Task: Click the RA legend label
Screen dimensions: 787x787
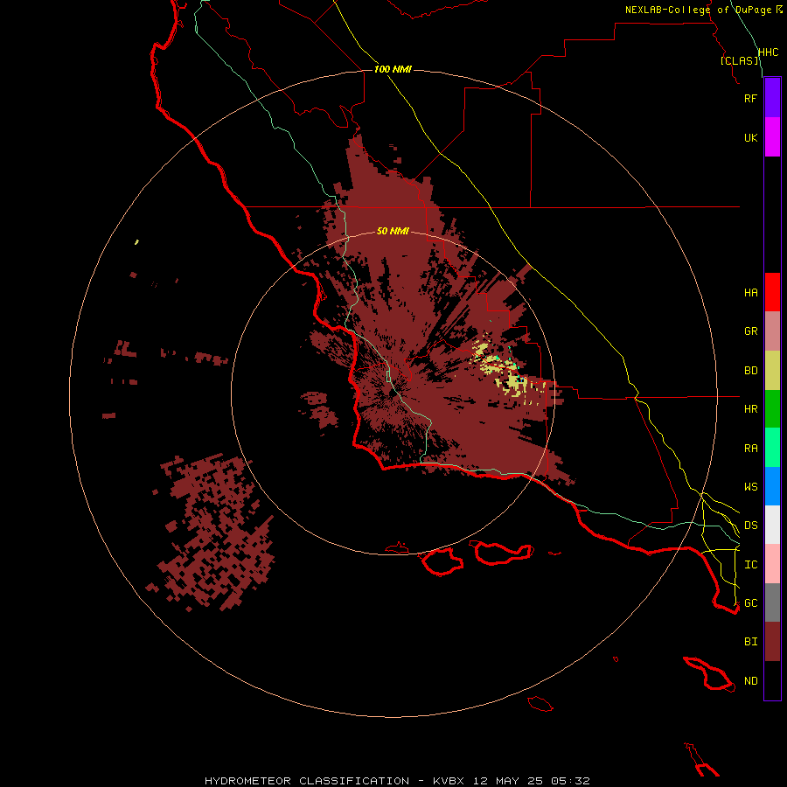Action: [750, 449]
